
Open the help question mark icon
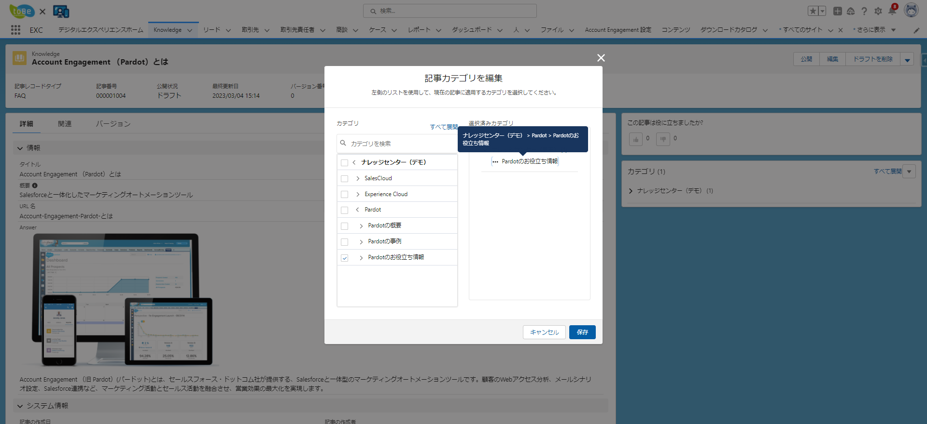(x=864, y=11)
